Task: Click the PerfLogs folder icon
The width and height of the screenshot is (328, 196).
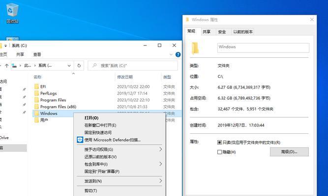Action: 36,93
